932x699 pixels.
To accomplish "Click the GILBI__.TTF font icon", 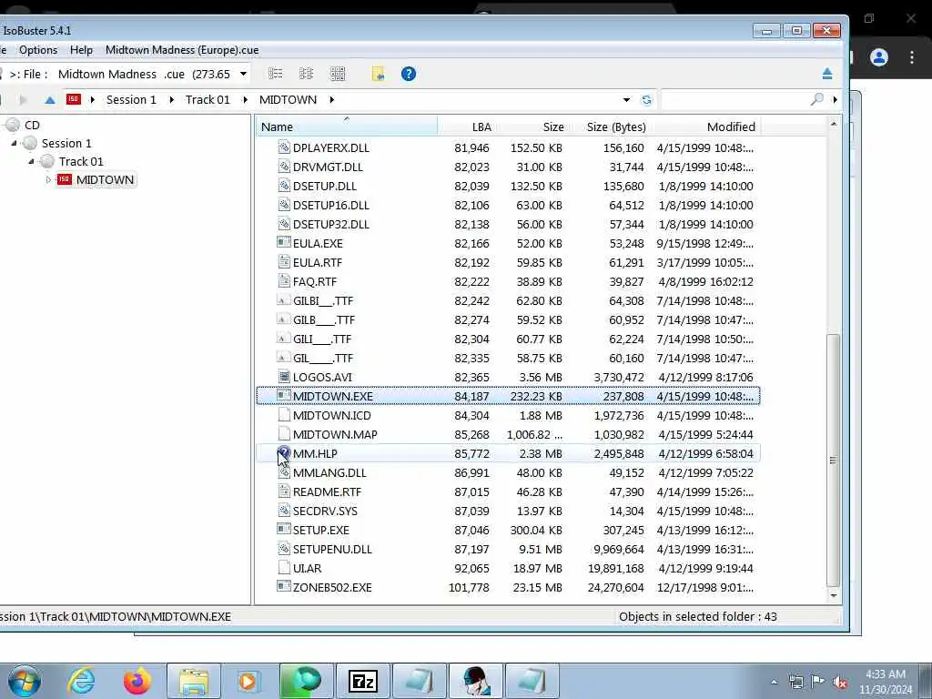I will pyautogui.click(x=284, y=300).
